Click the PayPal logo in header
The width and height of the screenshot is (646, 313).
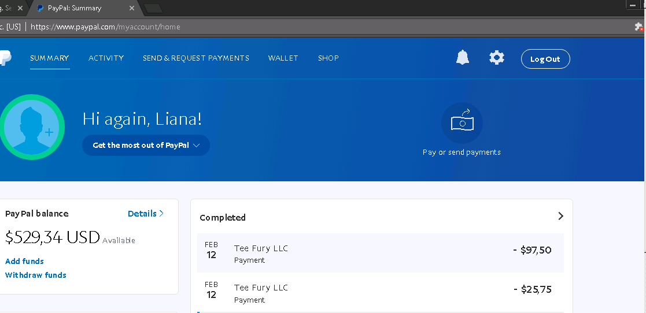click(5, 58)
